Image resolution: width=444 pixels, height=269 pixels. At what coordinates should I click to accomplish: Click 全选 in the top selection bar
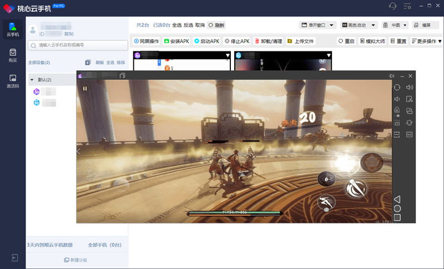click(x=176, y=25)
